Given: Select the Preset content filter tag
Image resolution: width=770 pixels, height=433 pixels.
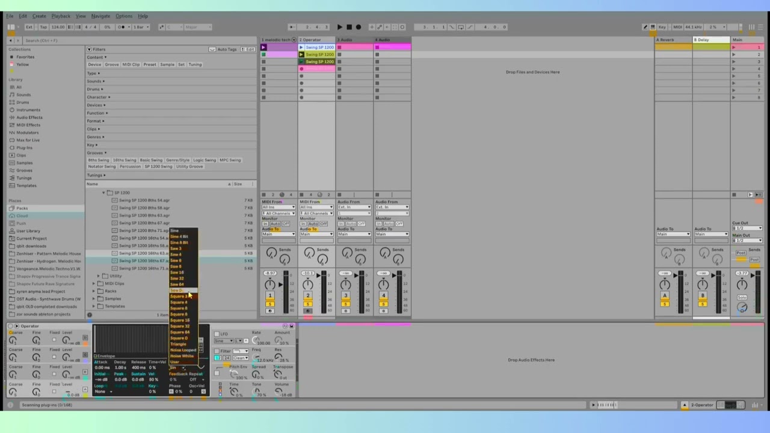Looking at the screenshot, I should tap(150, 64).
